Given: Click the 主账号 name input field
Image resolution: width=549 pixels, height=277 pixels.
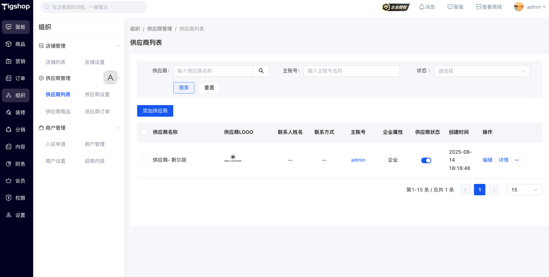Looking at the screenshot, I should click(x=351, y=71).
